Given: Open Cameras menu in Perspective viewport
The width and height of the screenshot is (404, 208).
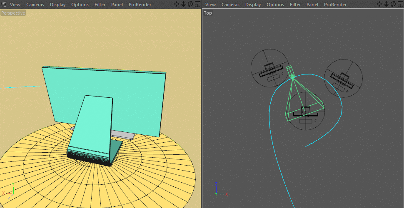Looking at the screenshot, I should pos(35,5).
